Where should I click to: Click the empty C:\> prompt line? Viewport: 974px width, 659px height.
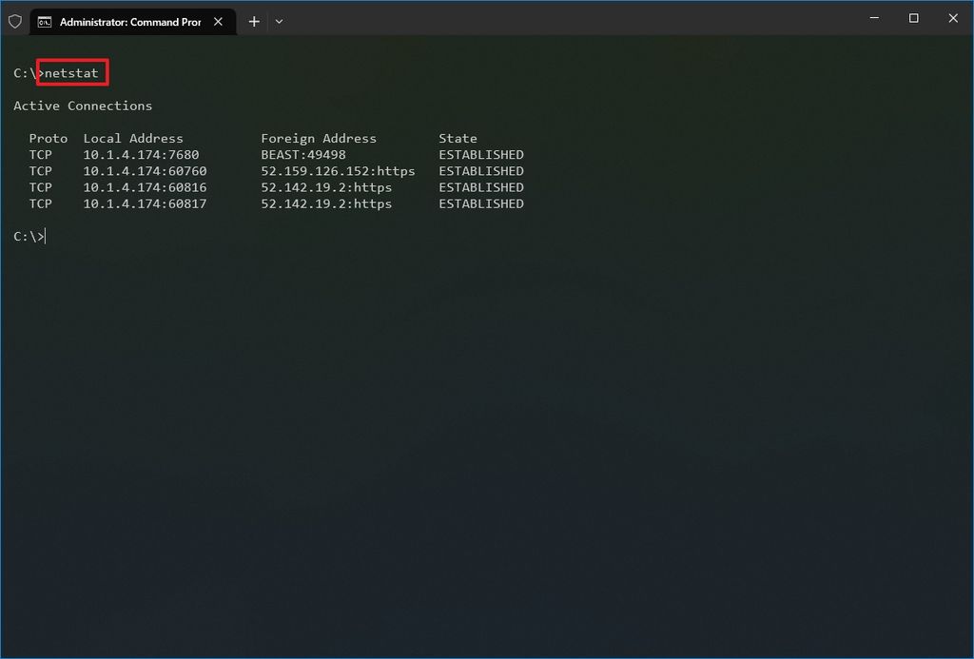29,237
